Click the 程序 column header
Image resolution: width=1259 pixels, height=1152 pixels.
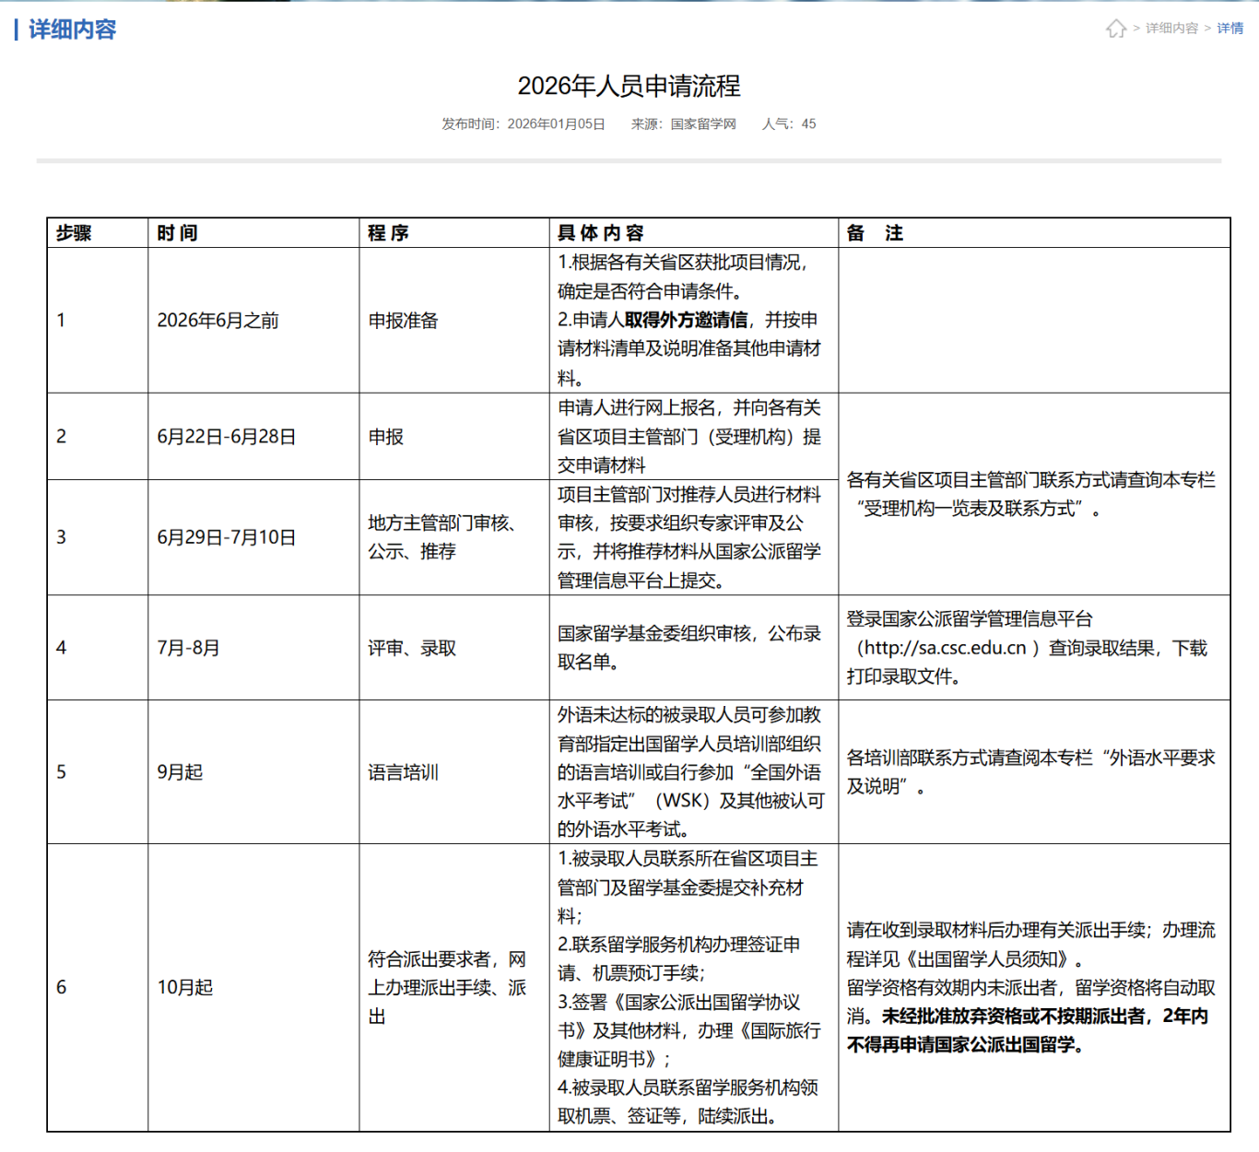[x=388, y=233]
